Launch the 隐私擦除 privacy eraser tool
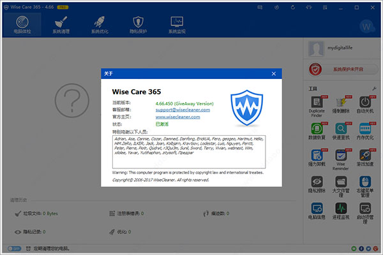 (317, 184)
